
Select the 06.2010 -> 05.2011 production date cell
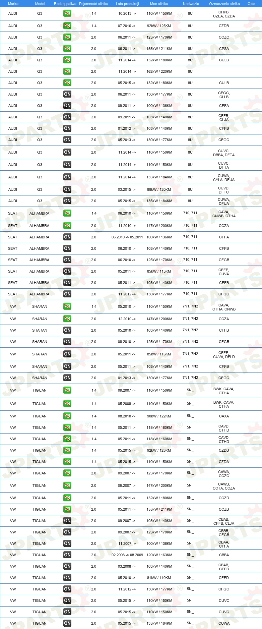pos(127,237)
